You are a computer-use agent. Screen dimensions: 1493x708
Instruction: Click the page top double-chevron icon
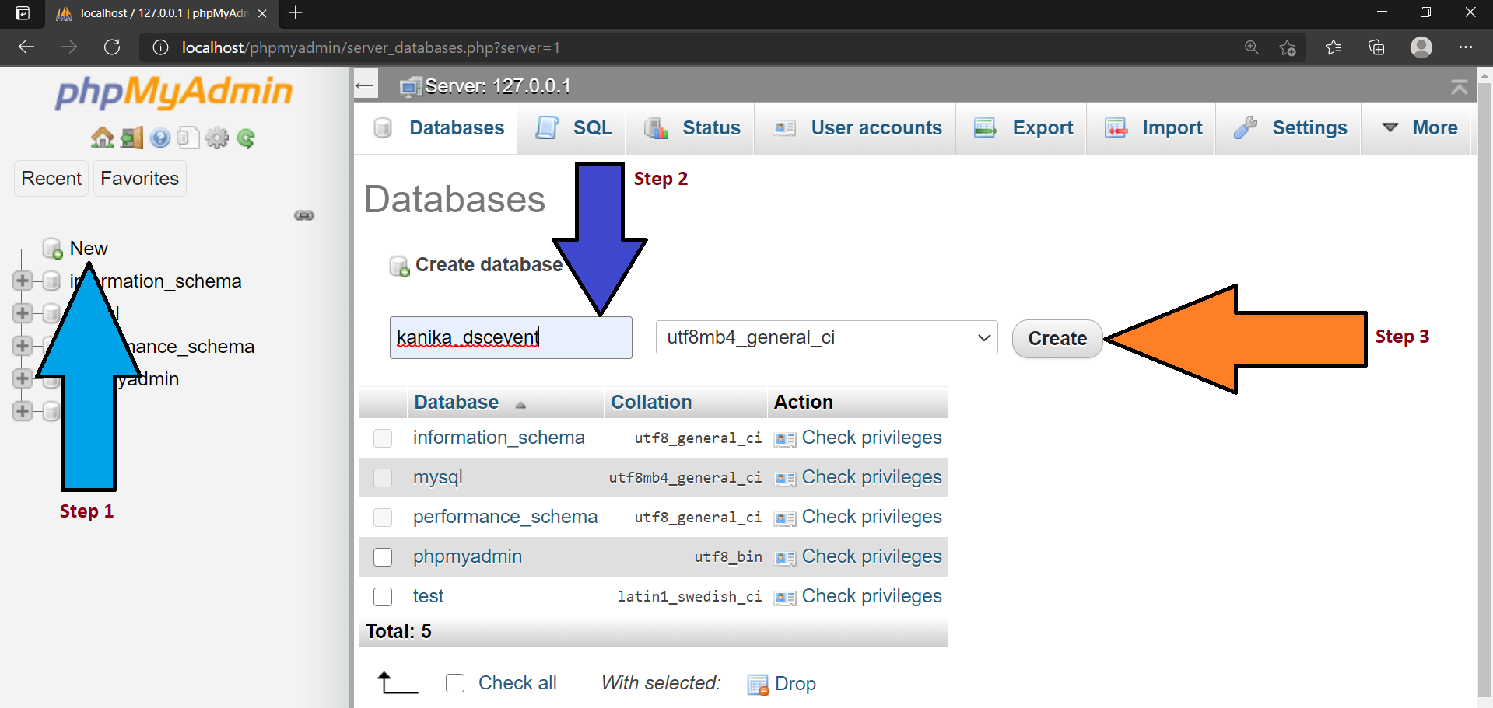[x=1460, y=87]
